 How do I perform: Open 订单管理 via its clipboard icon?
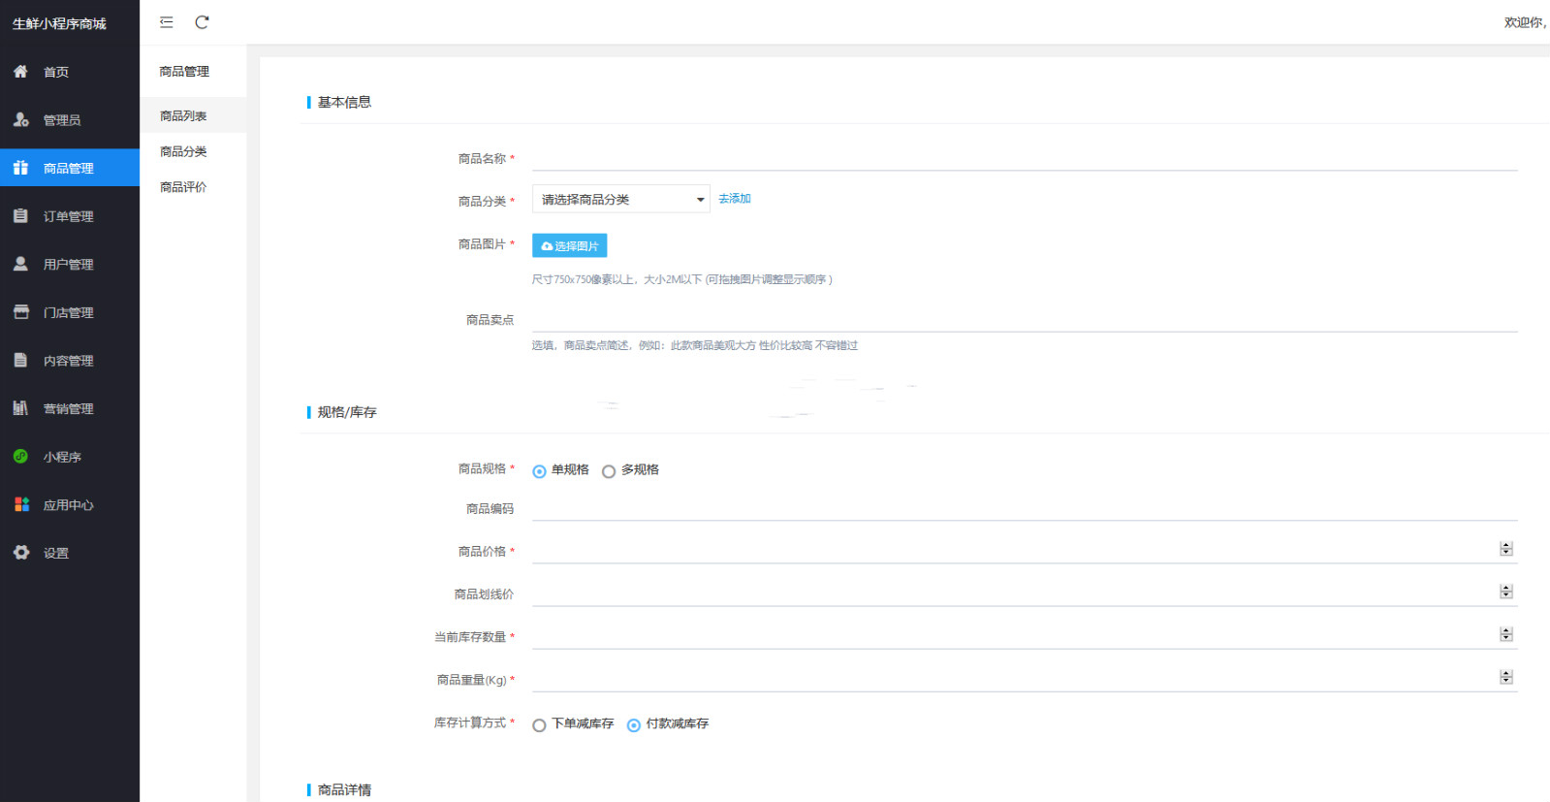20,216
